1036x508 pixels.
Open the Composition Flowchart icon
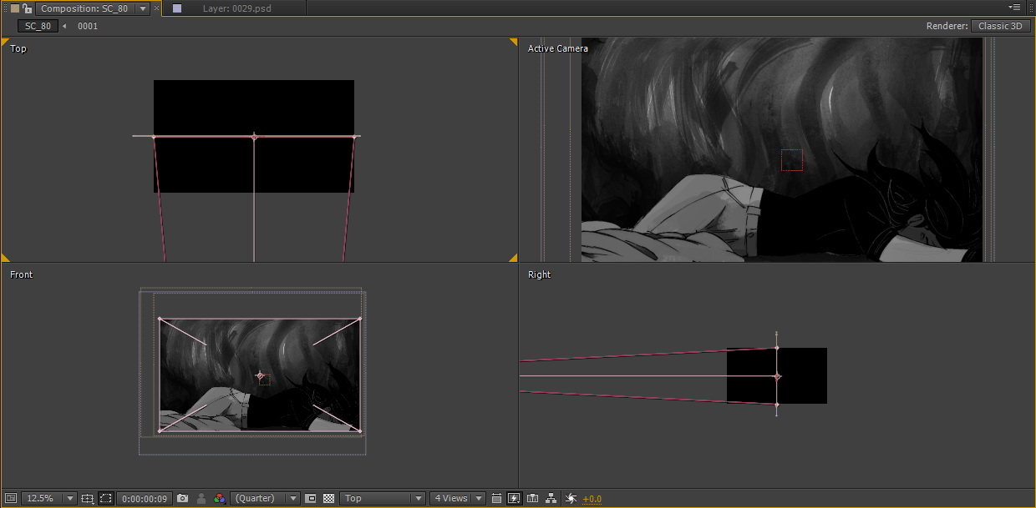[551, 498]
